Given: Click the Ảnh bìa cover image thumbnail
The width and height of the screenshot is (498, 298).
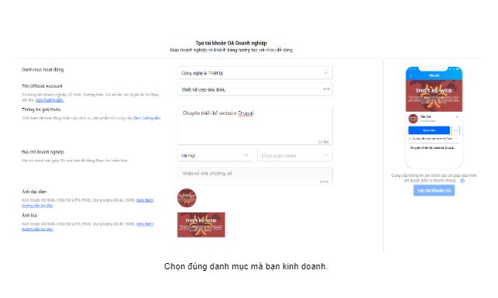Looking at the screenshot, I should (201, 225).
